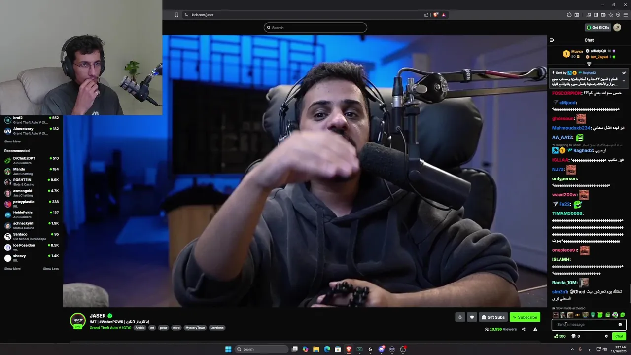Select the Levelone tag
Viewport: 631px width, 355px height.
[217, 328]
